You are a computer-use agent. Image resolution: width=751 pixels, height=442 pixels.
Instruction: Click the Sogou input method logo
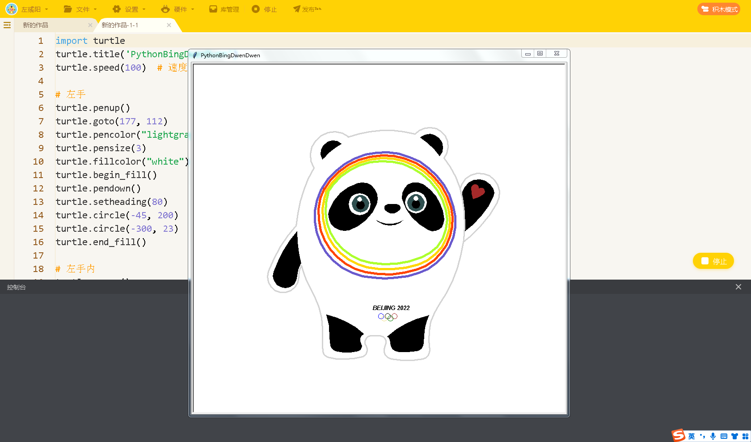click(679, 435)
